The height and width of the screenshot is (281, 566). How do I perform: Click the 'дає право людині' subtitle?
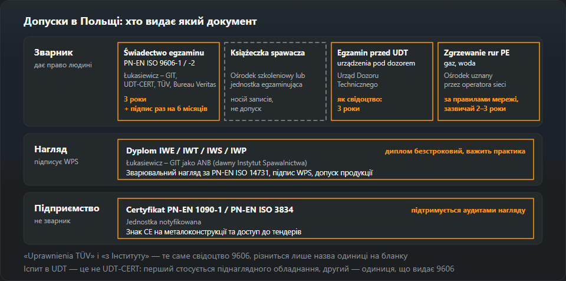[63, 65]
